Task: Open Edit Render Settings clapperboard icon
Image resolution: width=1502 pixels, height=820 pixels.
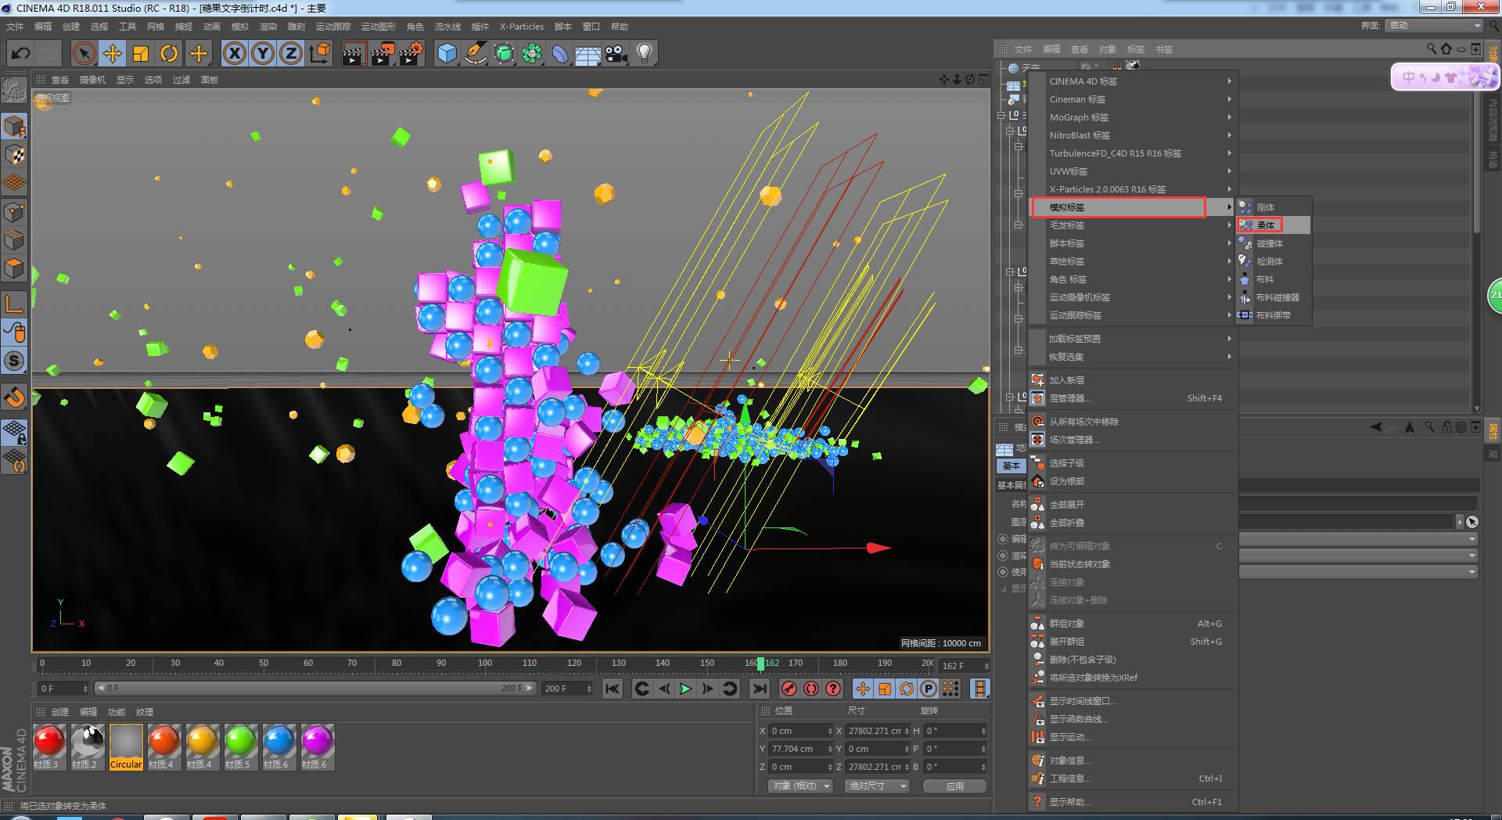Action: pyautogui.click(x=411, y=54)
